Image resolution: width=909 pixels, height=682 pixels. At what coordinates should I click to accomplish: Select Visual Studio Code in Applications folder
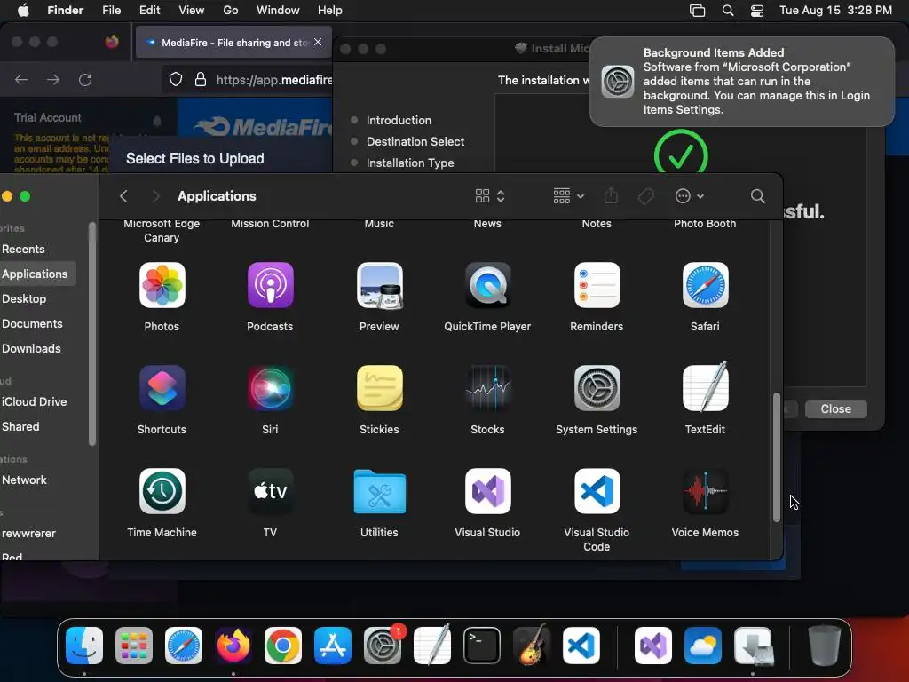coord(597,490)
